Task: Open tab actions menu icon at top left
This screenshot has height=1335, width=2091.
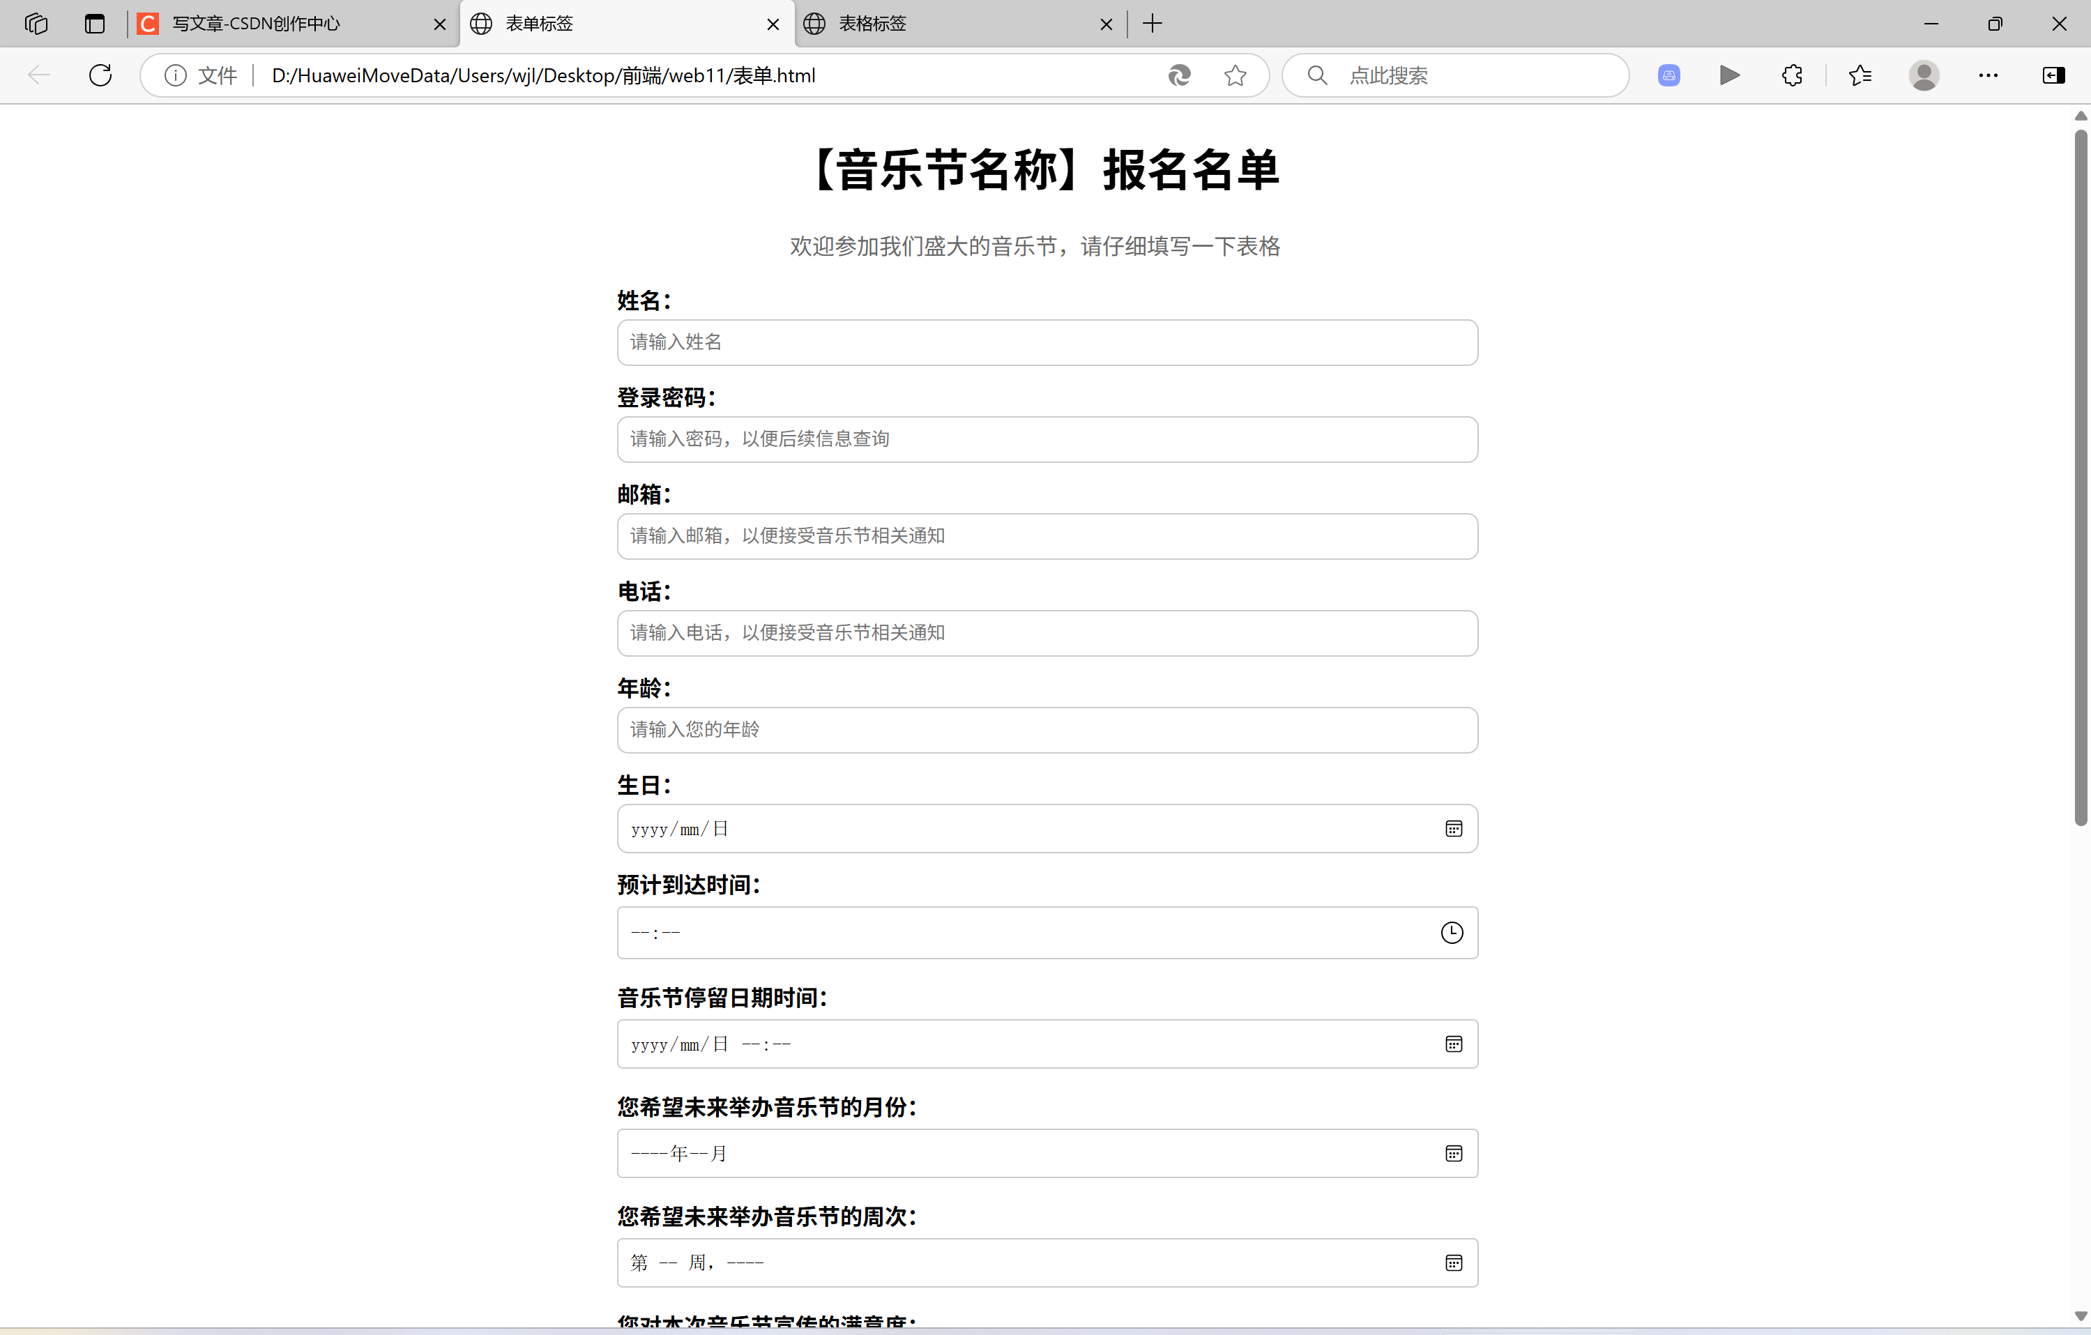Action: point(95,24)
